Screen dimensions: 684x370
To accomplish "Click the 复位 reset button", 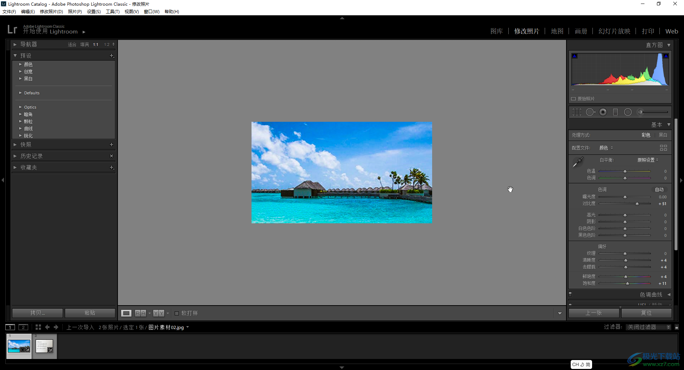I will 646,313.
